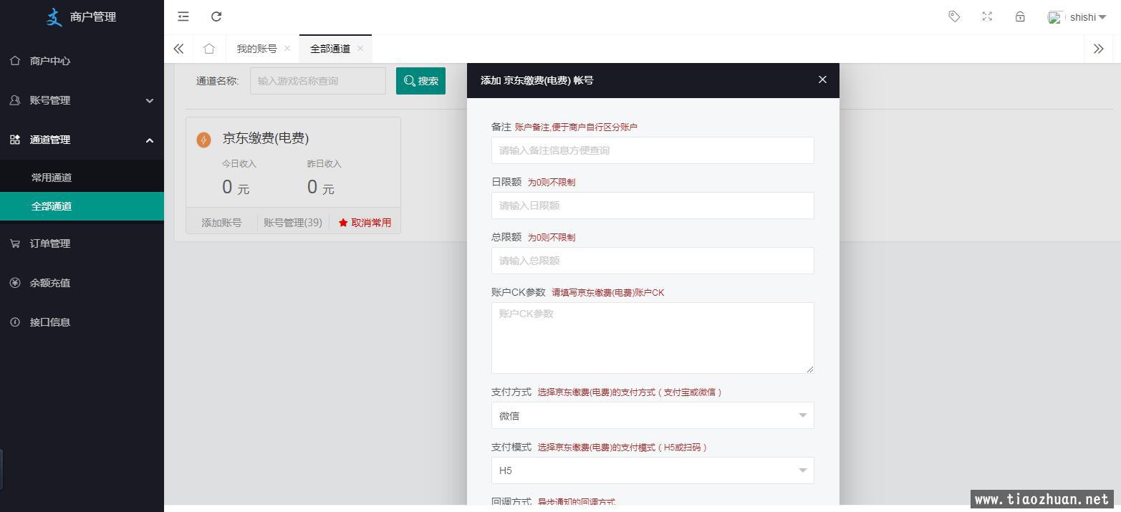The width and height of the screenshot is (1121, 512).
Task: Open 常用通道 submenu item
Action: coord(82,178)
